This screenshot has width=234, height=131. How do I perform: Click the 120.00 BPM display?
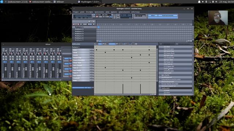[x=126, y=15]
